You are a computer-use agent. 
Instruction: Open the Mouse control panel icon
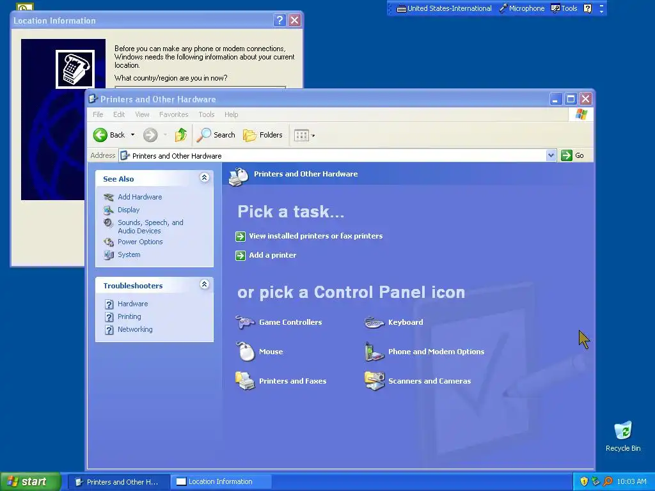tap(245, 351)
